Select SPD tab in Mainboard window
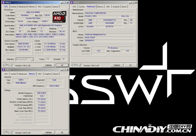This screenshot has height=136, width=196. pyautogui.click(x=108, y=7)
